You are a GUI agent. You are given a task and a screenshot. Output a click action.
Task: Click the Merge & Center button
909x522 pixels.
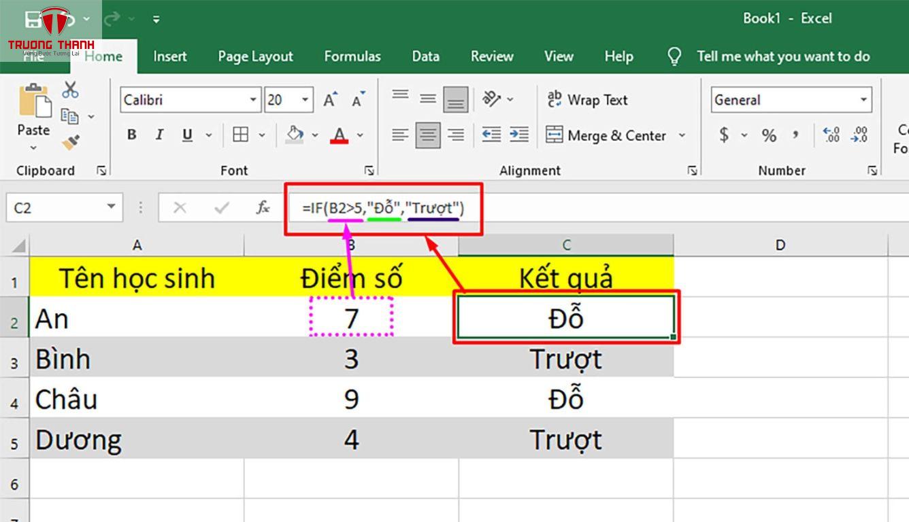606,135
